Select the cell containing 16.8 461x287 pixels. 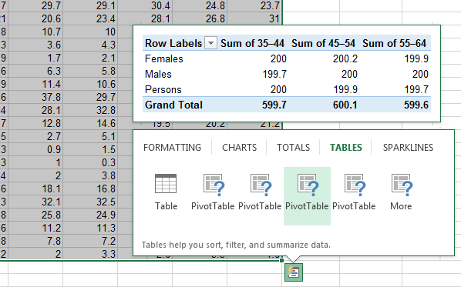tap(90, 189)
